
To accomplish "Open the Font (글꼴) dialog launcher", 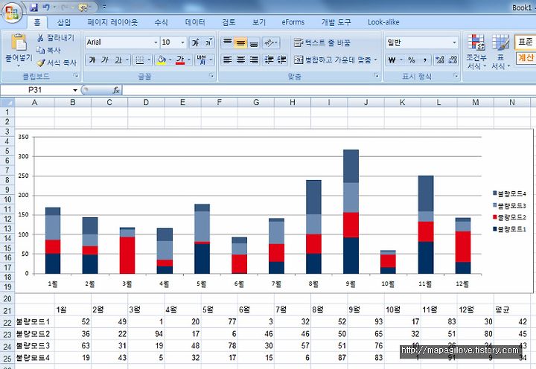I will pos(211,75).
